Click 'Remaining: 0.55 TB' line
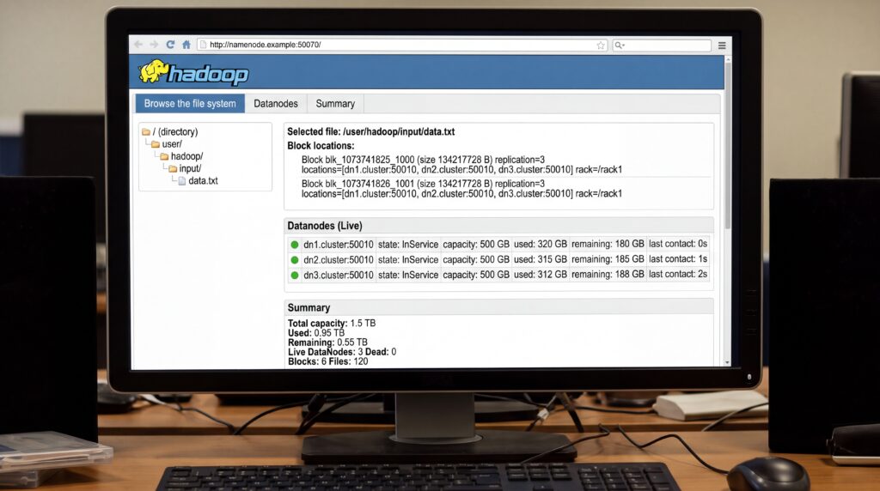880x491 pixels. (327, 342)
